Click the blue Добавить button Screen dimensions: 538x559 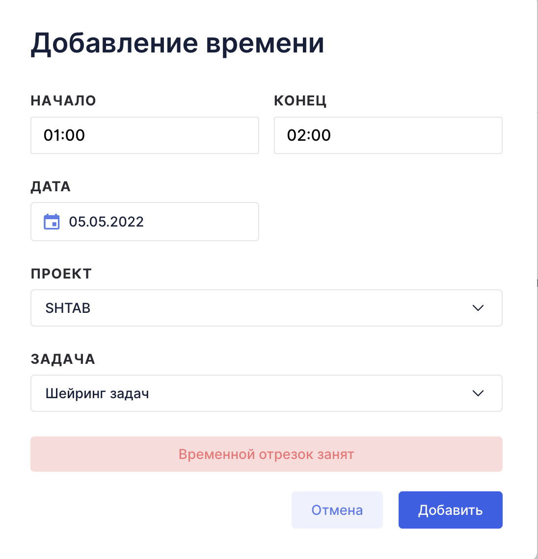tap(451, 510)
